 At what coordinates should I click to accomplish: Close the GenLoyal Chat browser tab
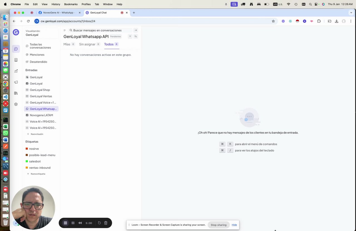point(127,13)
